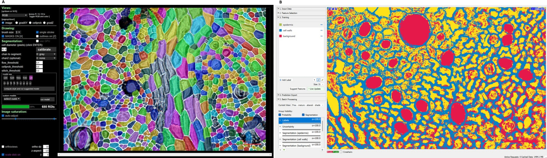This screenshot has height=158, width=547.
Task: Click the Add Label plus icon
Action: coord(280,80)
